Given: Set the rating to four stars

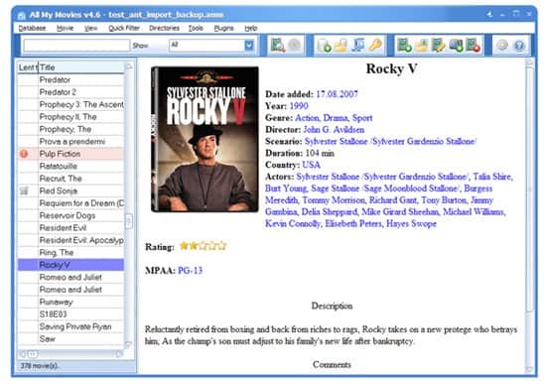Looking at the screenshot, I should coord(212,246).
